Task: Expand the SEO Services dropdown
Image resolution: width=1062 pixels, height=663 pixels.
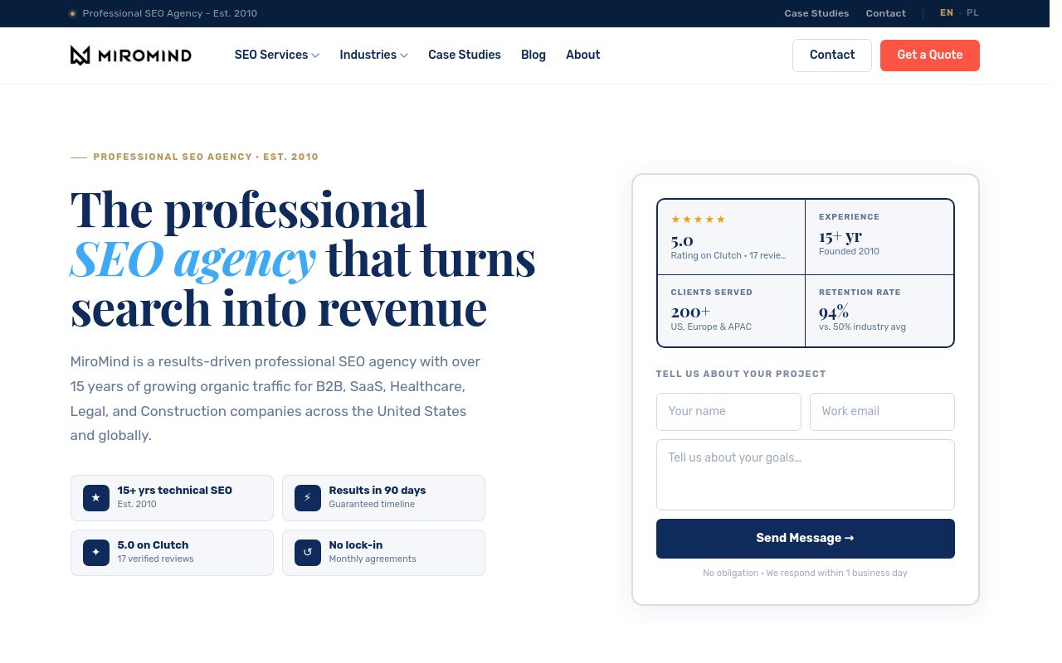Action: (277, 55)
